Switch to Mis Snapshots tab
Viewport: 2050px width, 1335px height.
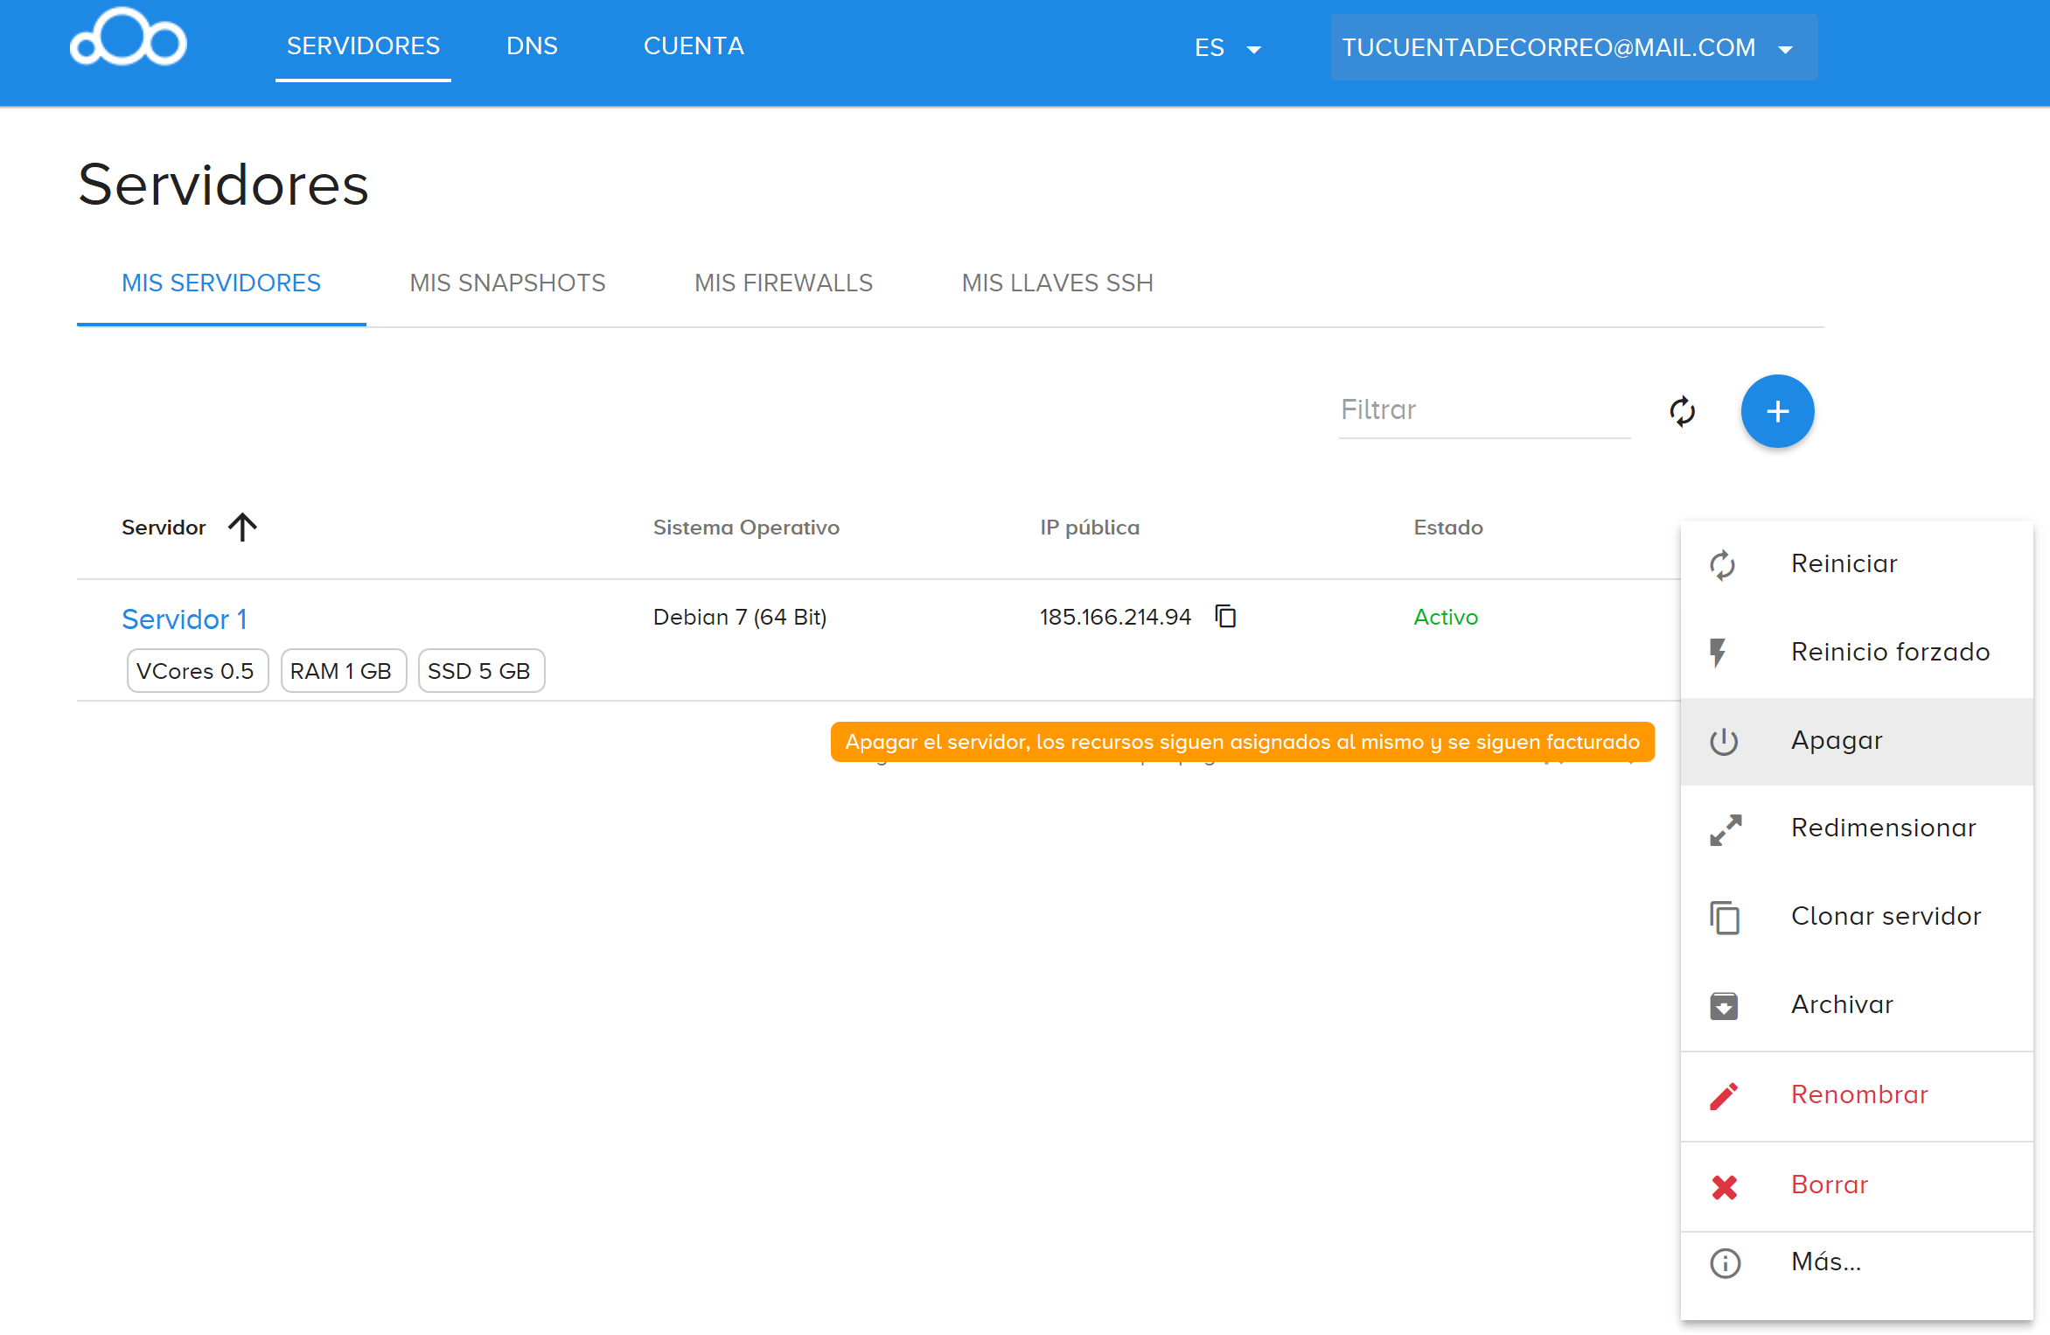[507, 283]
